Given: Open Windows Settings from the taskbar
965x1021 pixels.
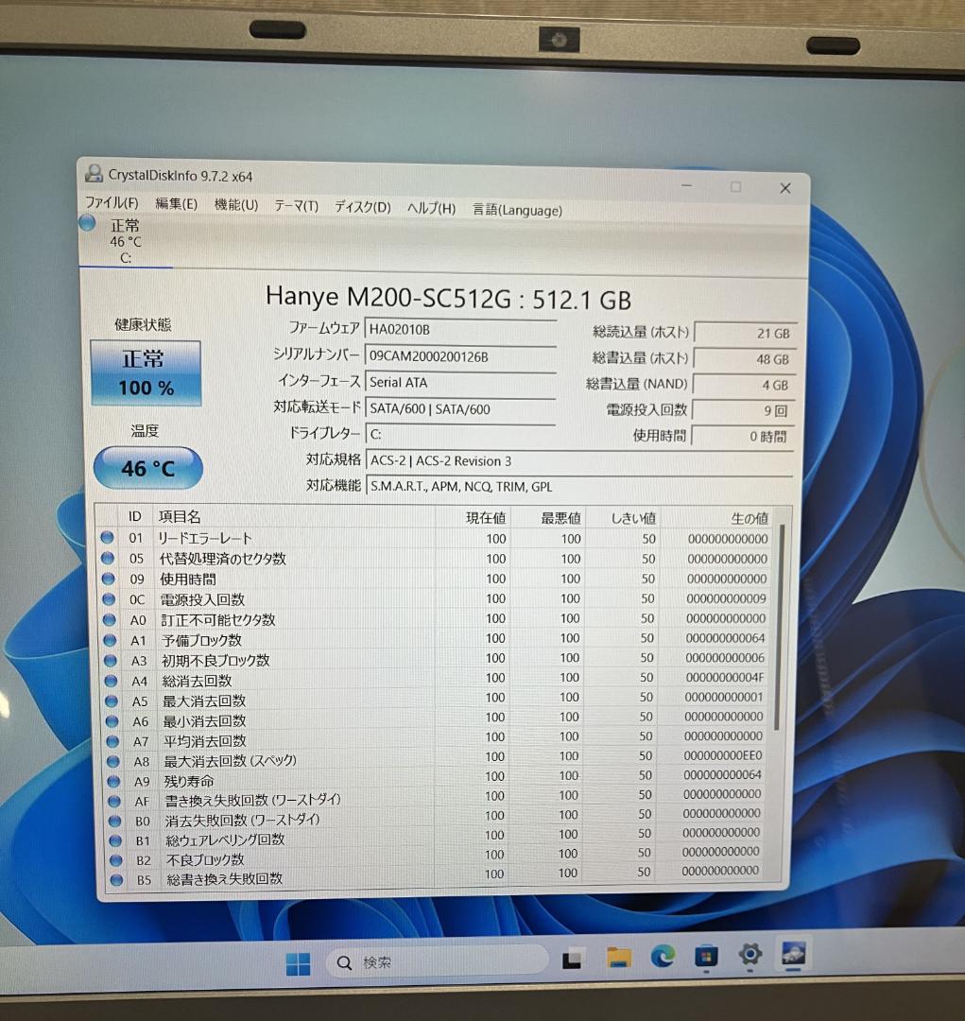Looking at the screenshot, I should point(750,959).
